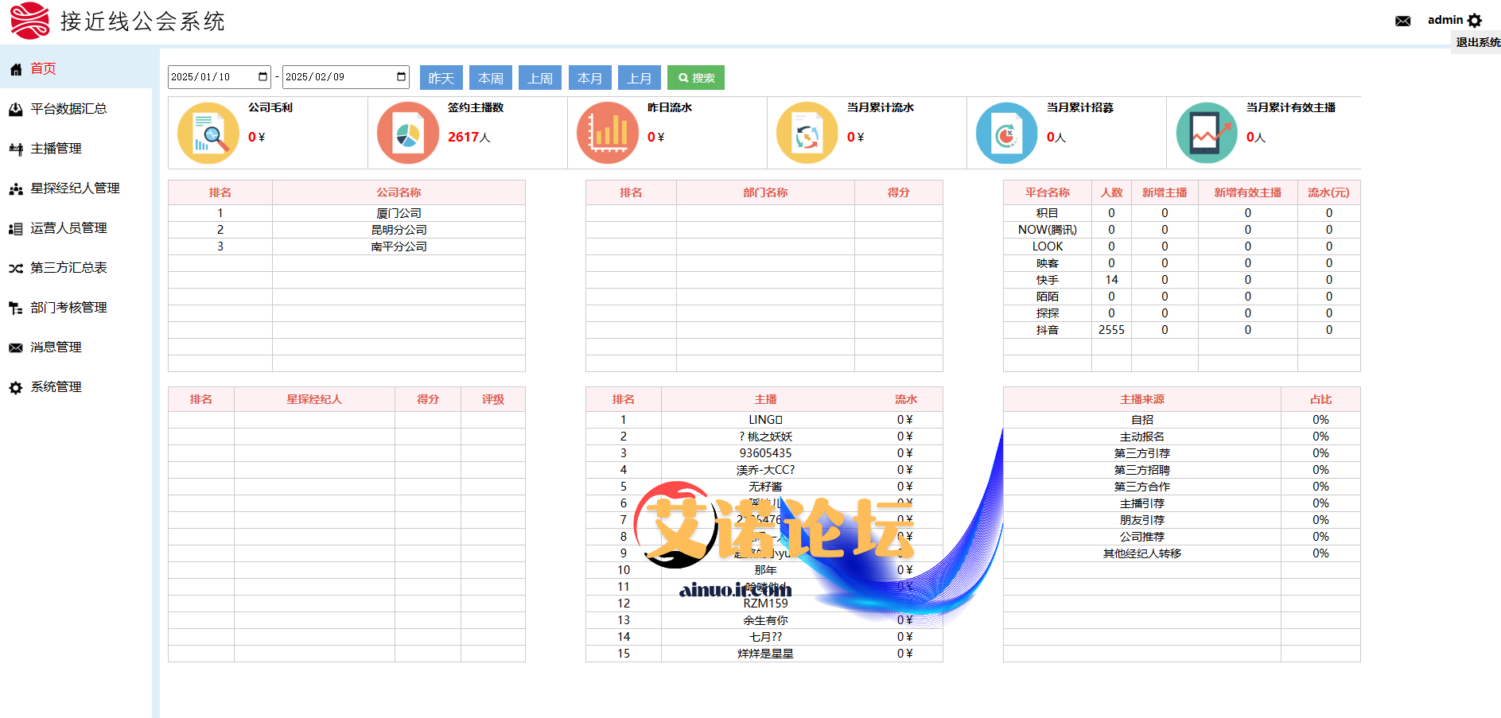
Task: Click the 星探经纪人管理 sidebar icon
Action: (16, 188)
